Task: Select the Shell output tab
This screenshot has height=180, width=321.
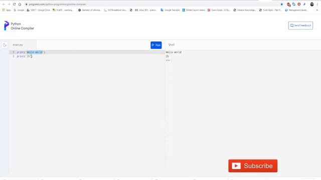Action: click(172, 44)
